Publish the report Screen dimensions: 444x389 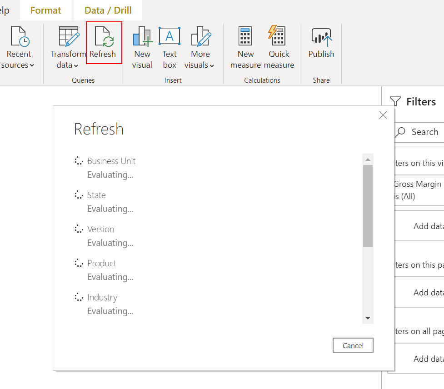click(x=321, y=37)
